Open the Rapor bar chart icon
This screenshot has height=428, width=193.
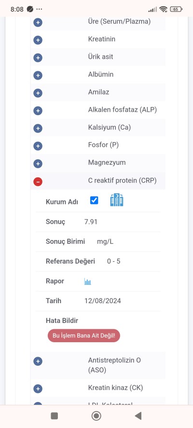(x=87, y=281)
